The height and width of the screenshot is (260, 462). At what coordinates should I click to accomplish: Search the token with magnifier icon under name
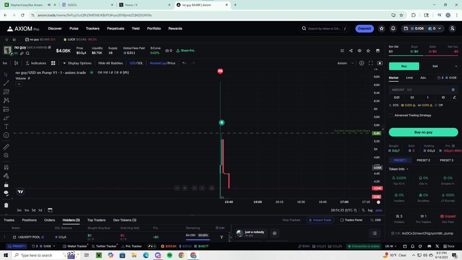[x=28, y=54]
